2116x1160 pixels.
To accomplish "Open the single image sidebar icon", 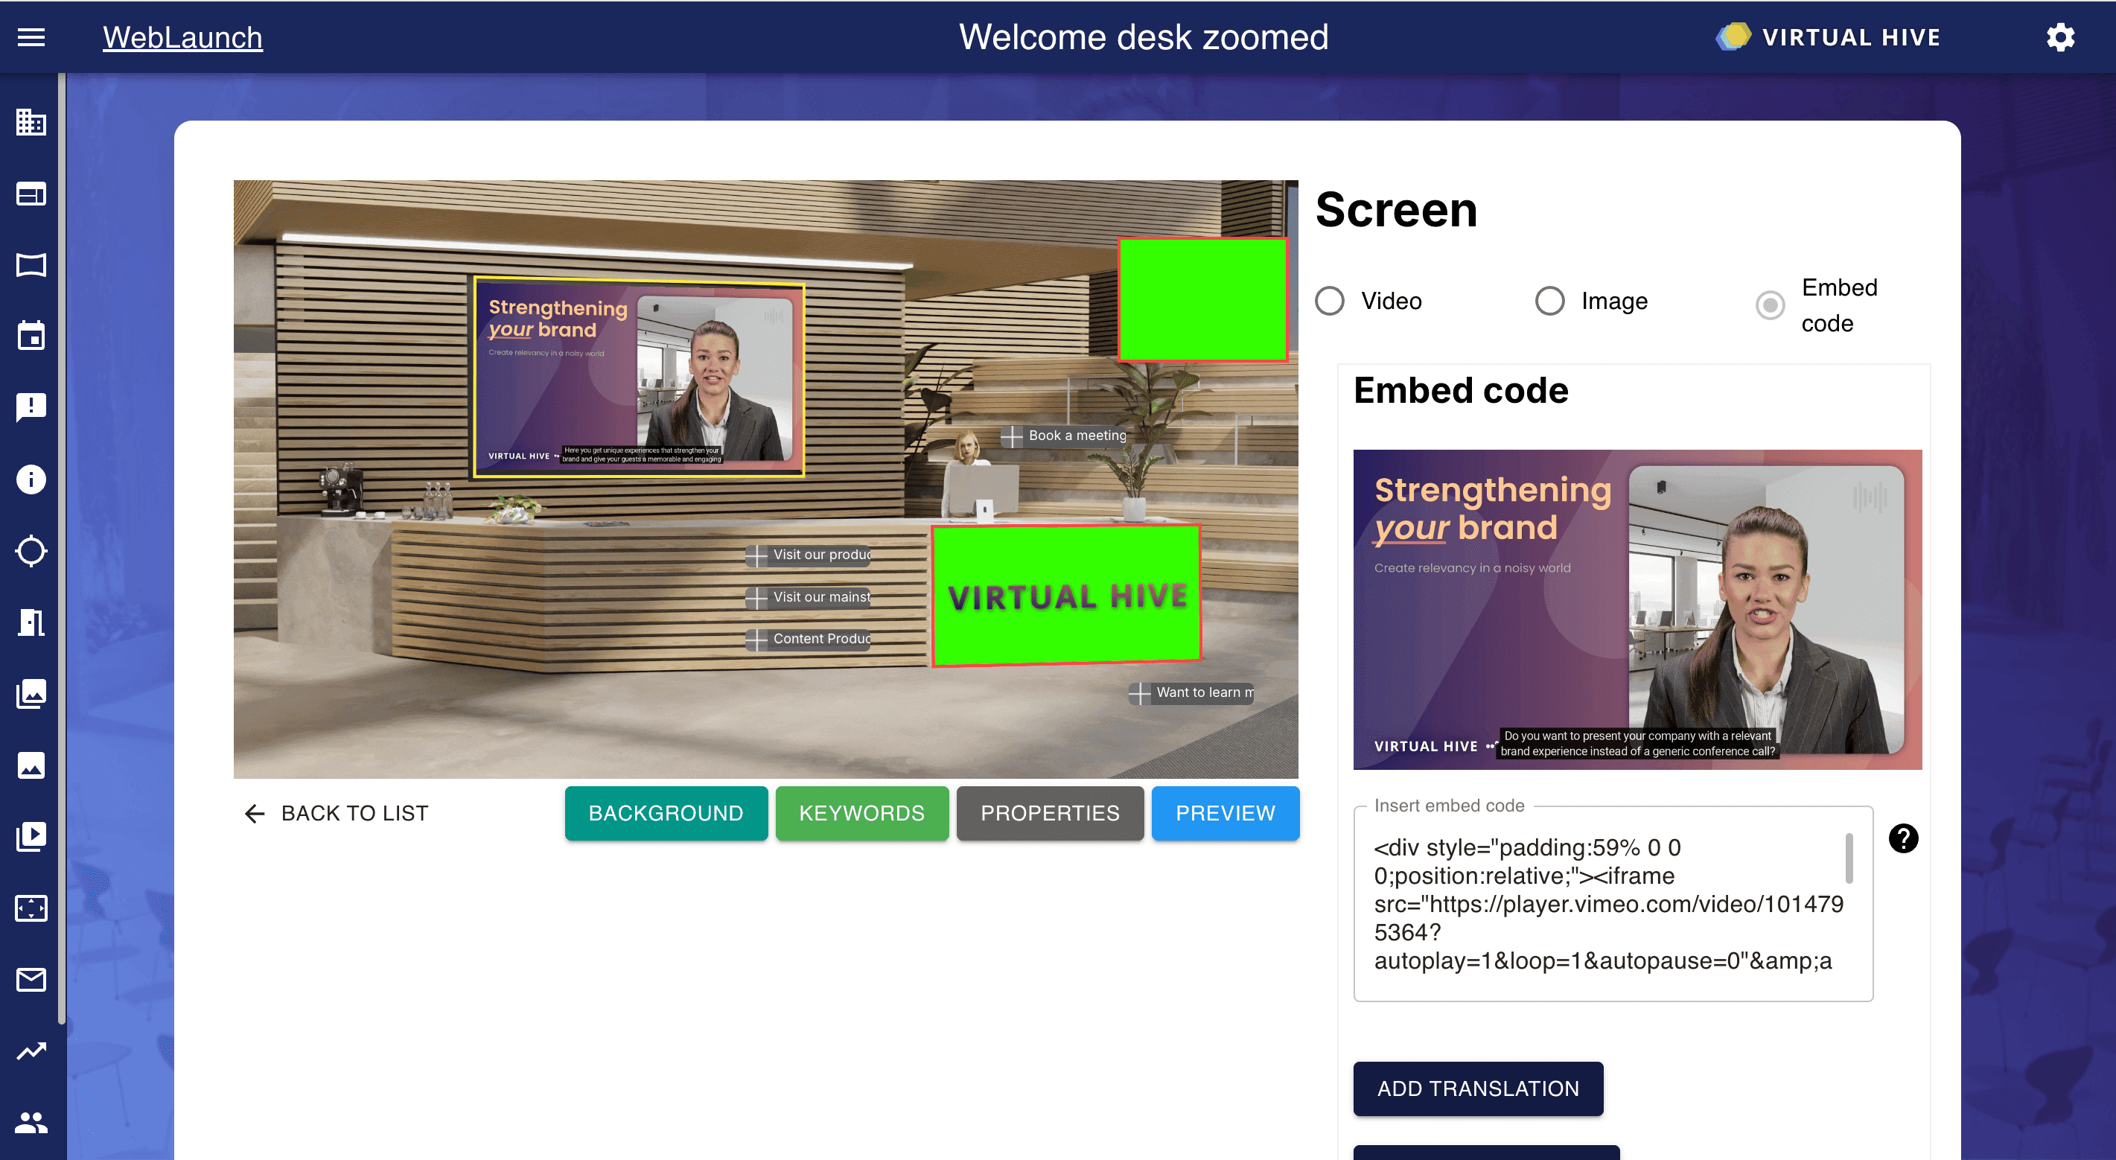I will pyautogui.click(x=31, y=765).
